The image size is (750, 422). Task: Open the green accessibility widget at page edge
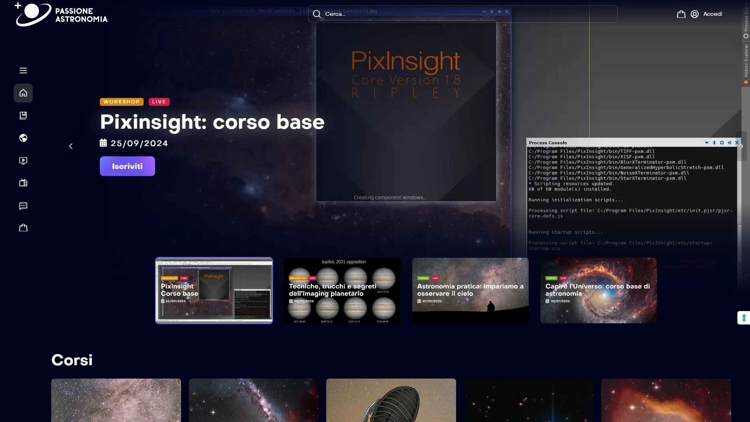pyautogui.click(x=744, y=318)
